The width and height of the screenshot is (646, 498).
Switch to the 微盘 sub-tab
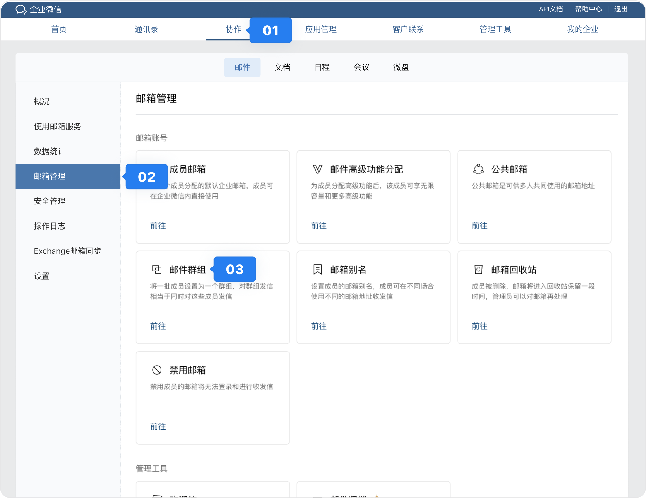[401, 67]
